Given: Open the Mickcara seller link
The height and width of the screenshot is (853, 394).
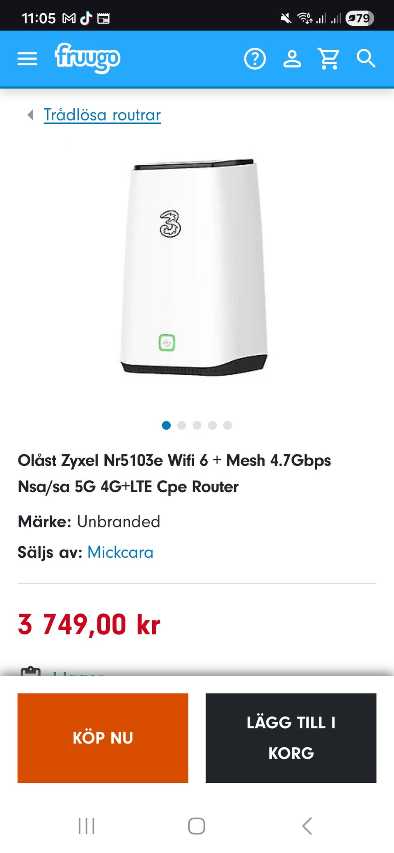Looking at the screenshot, I should coord(120,552).
